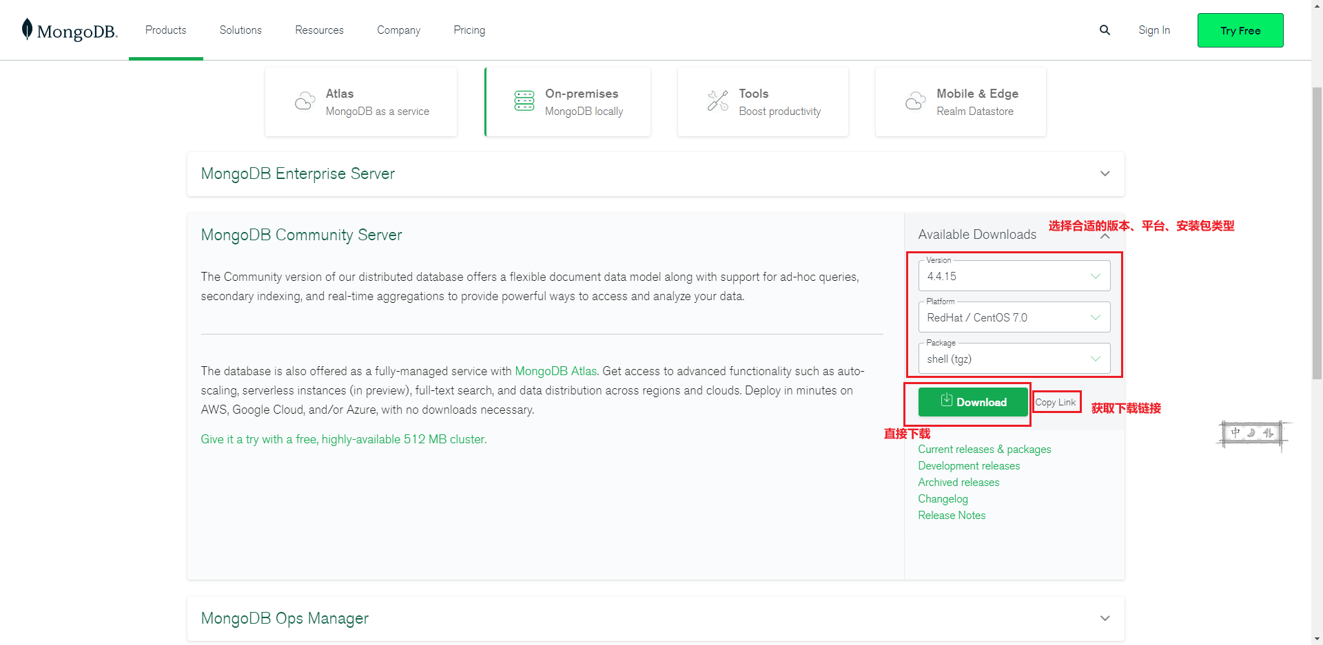
Task: Expand the MongoDB Ops Manager section
Action: tap(656, 618)
